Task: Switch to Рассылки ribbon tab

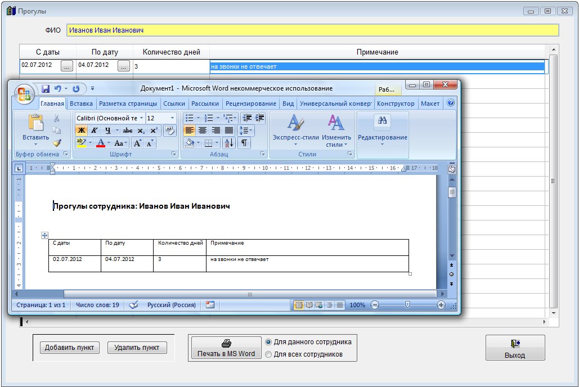Action: click(205, 103)
